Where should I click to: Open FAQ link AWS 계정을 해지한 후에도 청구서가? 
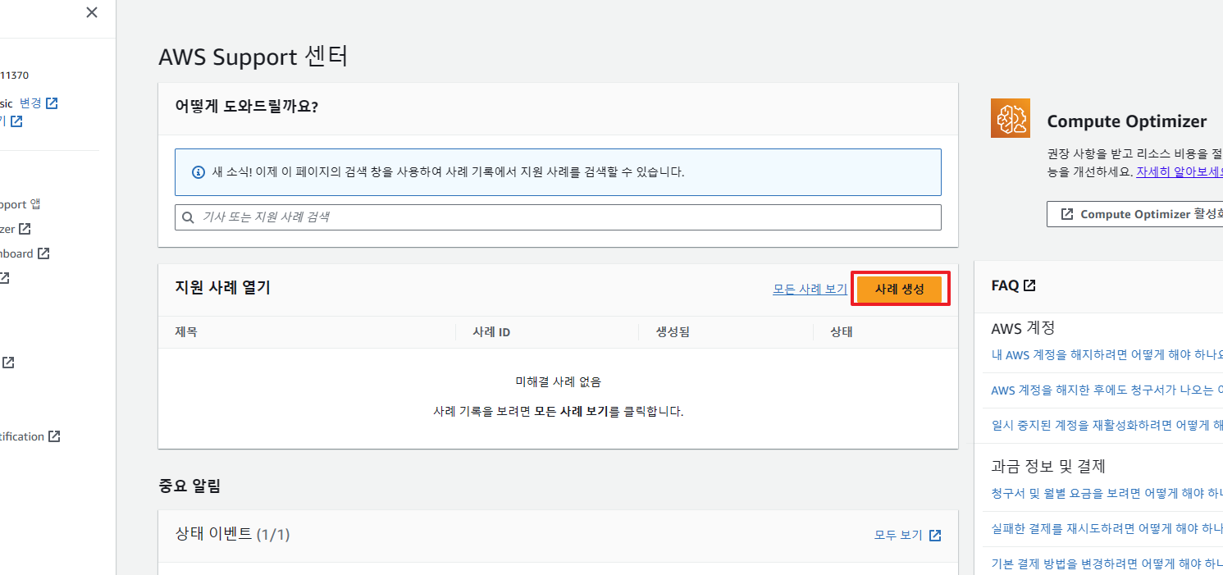click(x=1107, y=390)
